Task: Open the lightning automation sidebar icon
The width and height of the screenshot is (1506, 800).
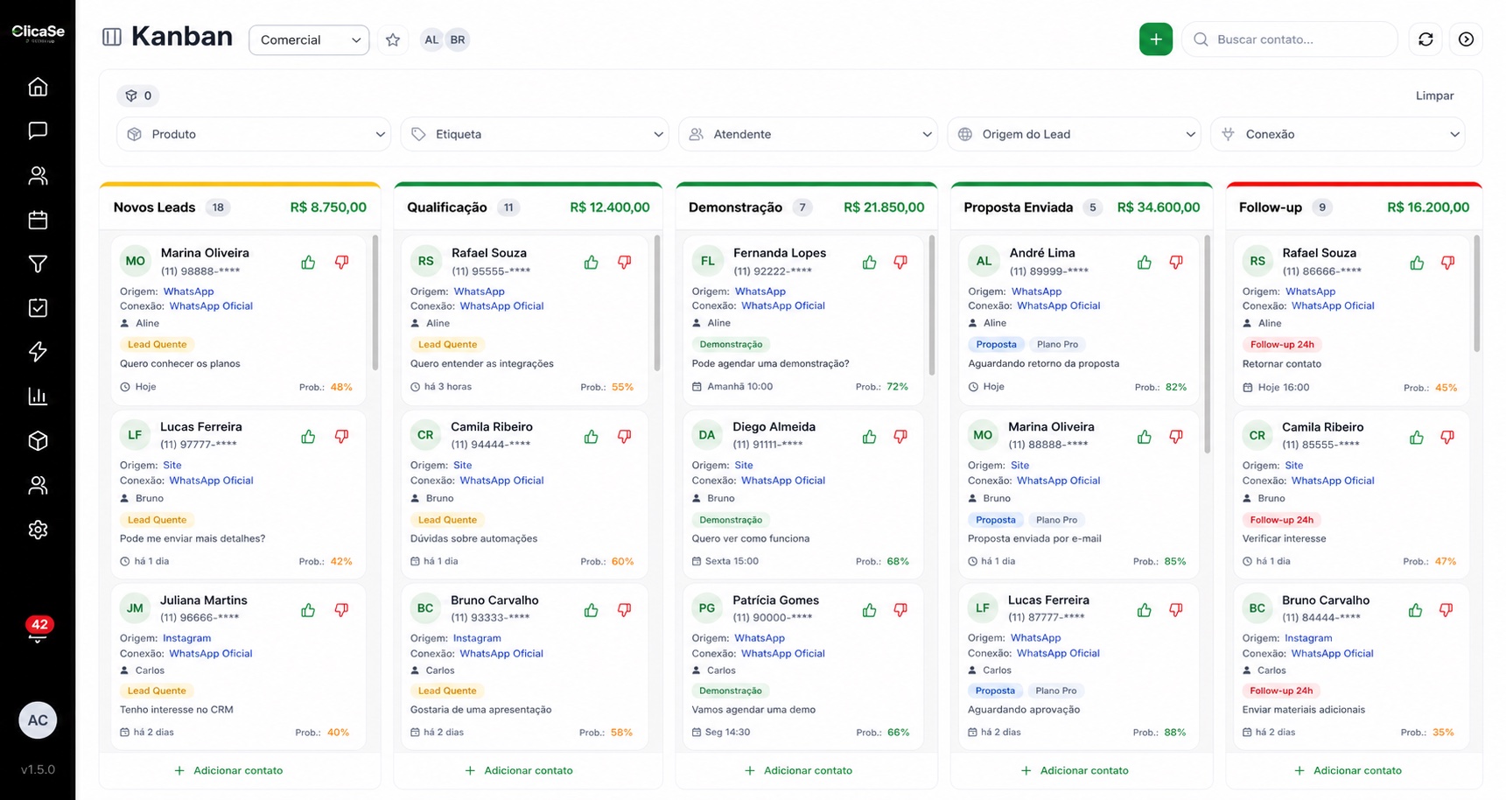Action: 38,352
